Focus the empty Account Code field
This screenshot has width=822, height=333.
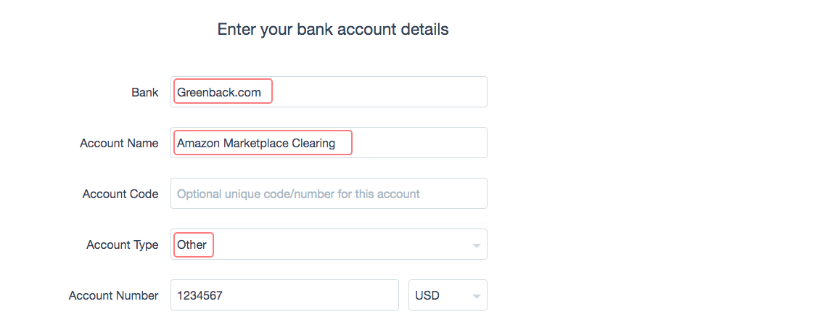click(329, 194)
